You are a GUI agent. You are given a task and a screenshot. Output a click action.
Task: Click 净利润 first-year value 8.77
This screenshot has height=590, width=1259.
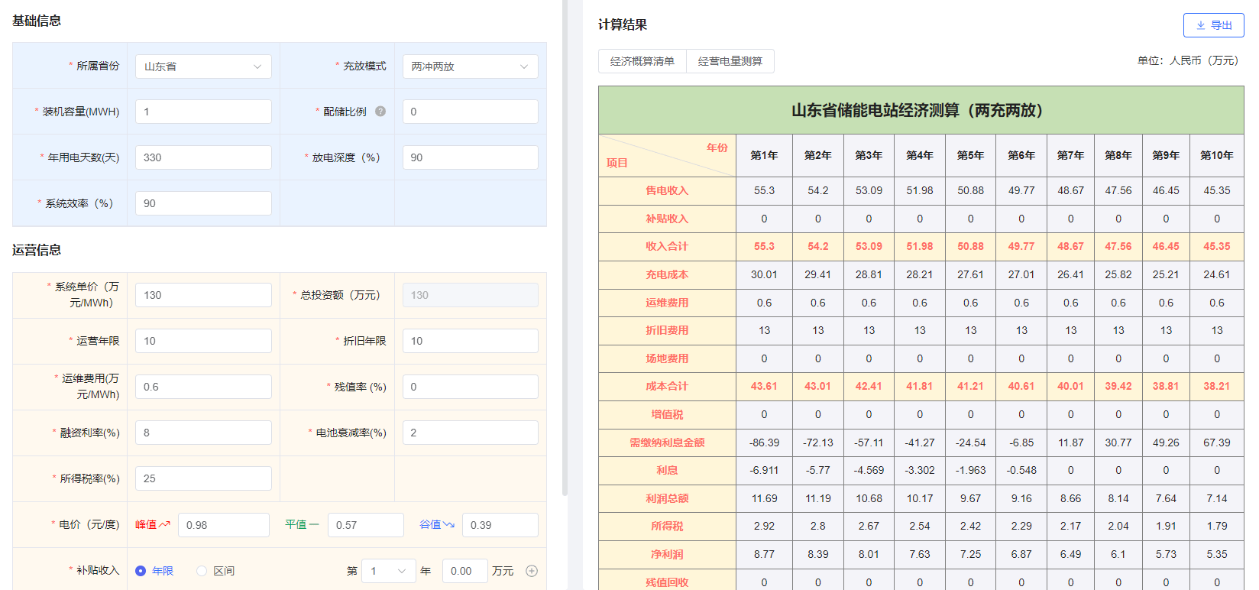point(764,554)
